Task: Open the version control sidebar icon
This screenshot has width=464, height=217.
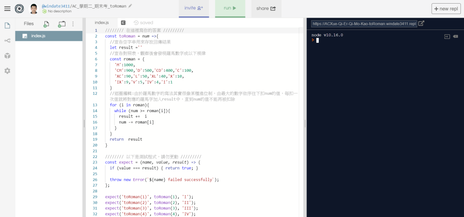Action: (7, 40)
